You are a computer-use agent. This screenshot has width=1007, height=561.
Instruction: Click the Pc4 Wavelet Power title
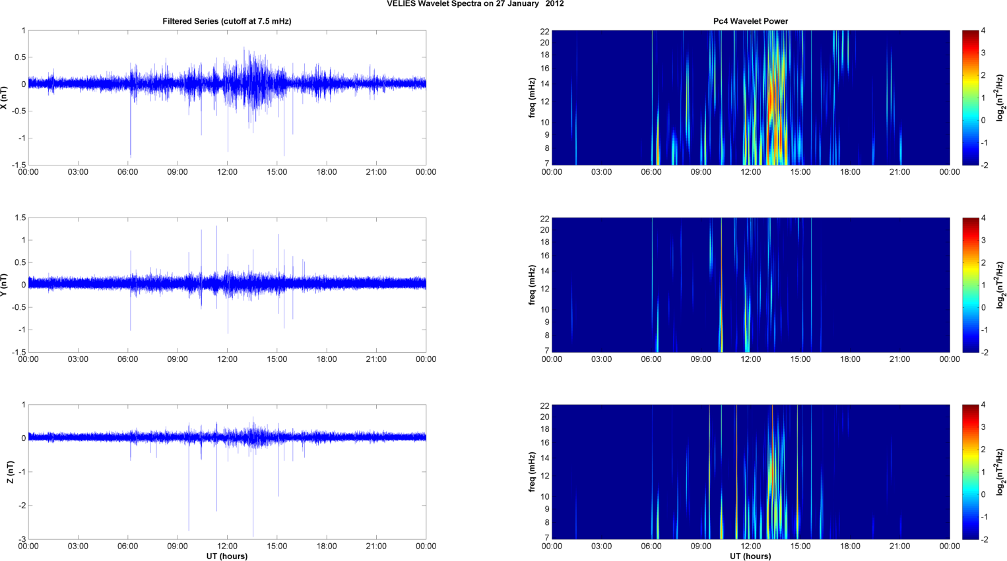[750, 21]
